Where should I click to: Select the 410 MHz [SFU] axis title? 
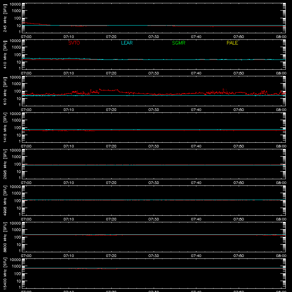coord(5,55)
